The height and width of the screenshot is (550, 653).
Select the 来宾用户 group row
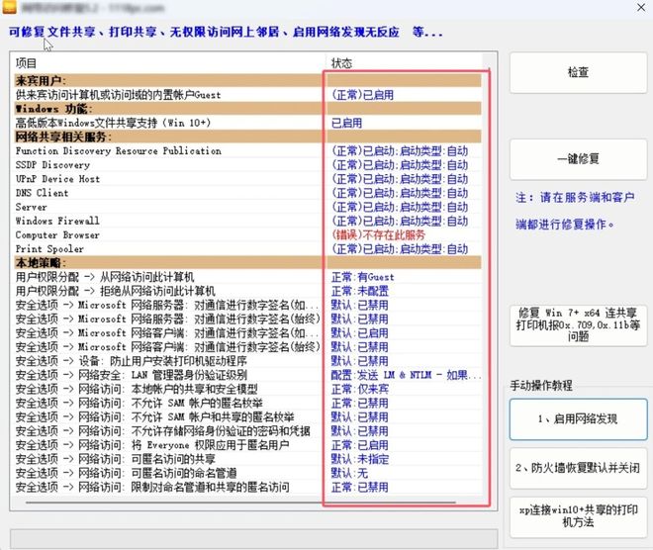tap(247, 81)
